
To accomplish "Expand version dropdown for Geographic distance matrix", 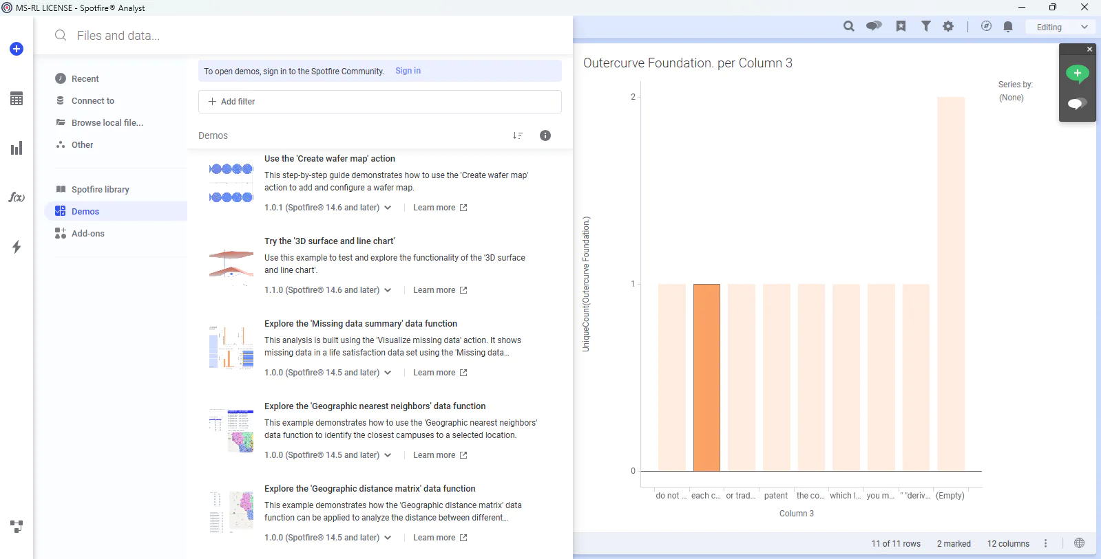I will 388,538.
